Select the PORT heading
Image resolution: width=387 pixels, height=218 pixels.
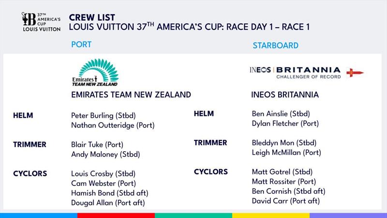coord(81,45)
